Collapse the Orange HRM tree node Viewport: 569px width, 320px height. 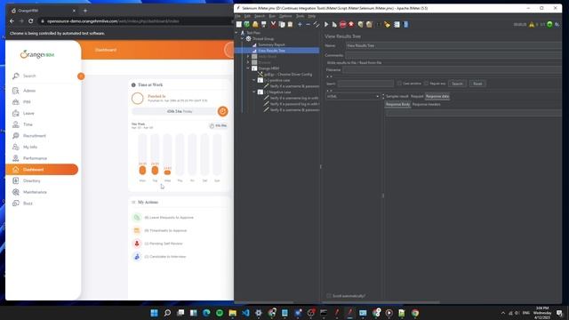pyautogui.click(x=248, y=68)
